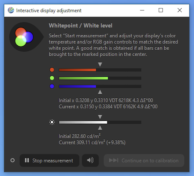Maximize the Interactive display adjustment window
The width and height of the screenshot is (194, 176).
[161, 10]
